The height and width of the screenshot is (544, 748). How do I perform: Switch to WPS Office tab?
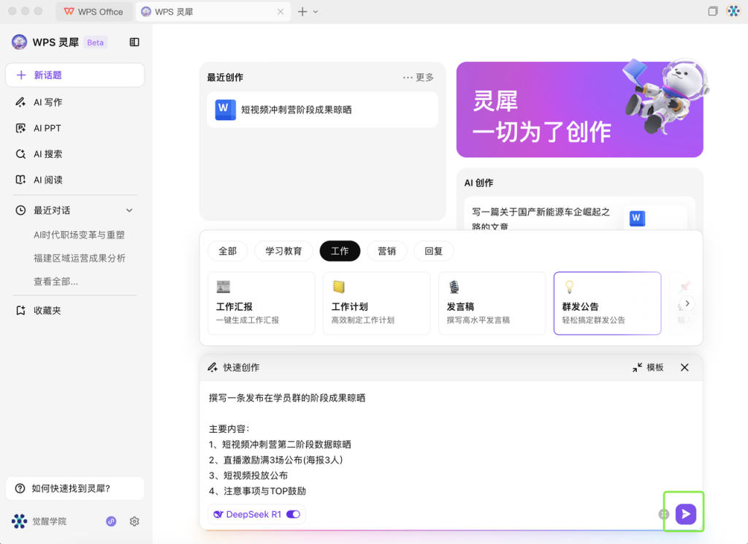[93, 12]
